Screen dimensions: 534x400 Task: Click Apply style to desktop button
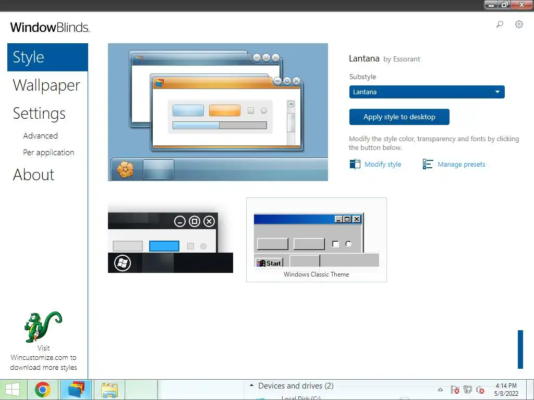pos(399,117)
